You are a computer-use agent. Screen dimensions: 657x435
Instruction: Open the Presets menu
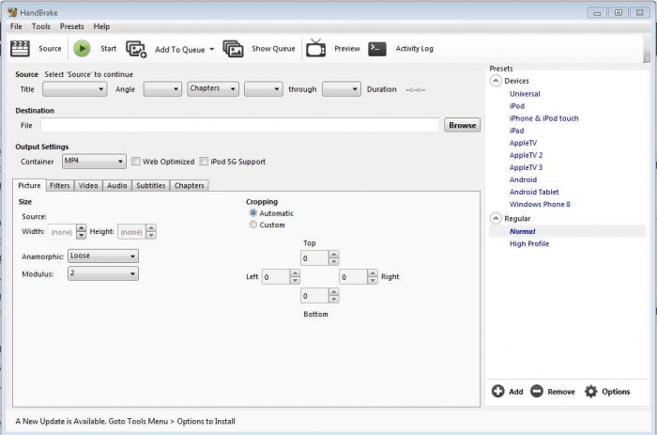coord(71,26)
